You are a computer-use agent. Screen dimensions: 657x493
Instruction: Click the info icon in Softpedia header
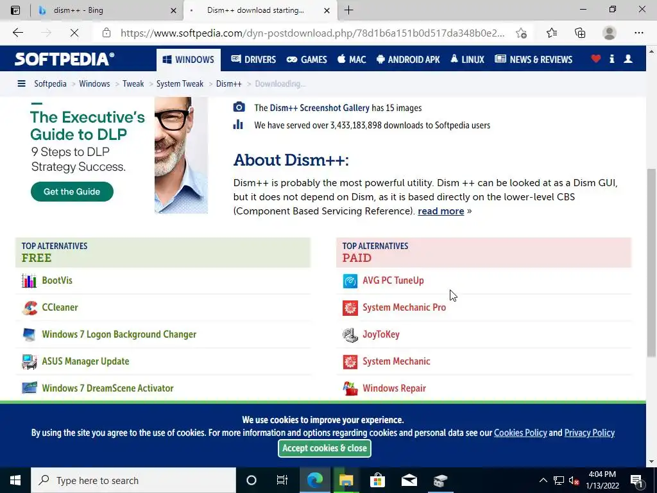pyautogui.click(x=611, y=59)
